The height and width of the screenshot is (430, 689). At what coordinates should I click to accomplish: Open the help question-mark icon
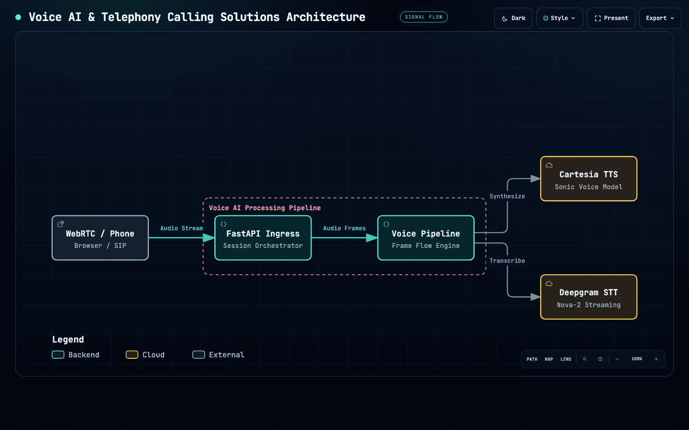click(600, 359)
